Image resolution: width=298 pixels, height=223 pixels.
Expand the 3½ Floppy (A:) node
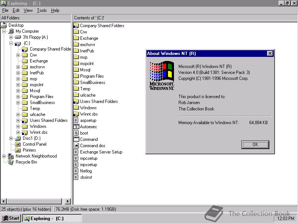click(11, 38)
